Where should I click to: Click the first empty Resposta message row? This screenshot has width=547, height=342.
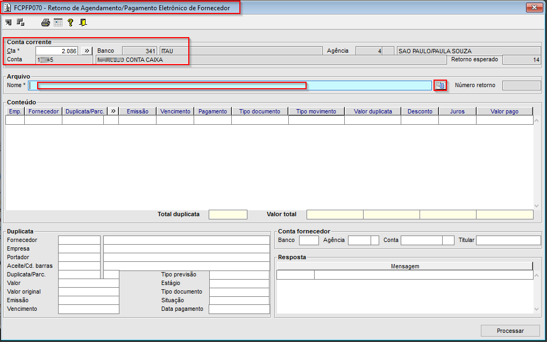(x=404, y=275)
